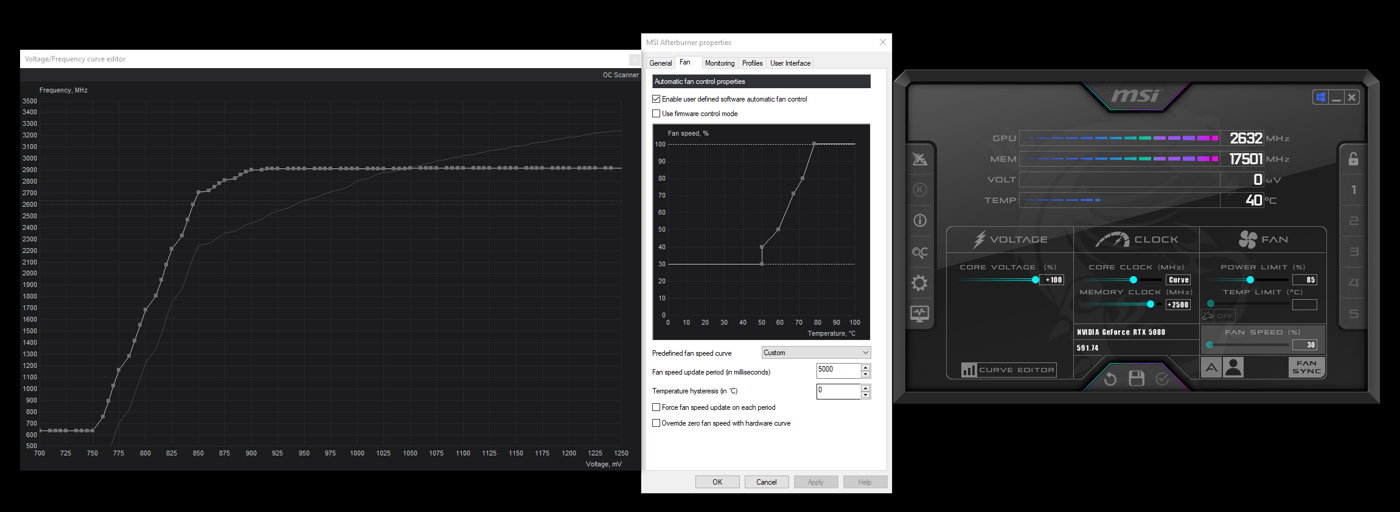Viewport: 1400px width, 512px height.
Task: Start the OC Scanner from the sidebar icon
Action: click(x=919, y=252)
